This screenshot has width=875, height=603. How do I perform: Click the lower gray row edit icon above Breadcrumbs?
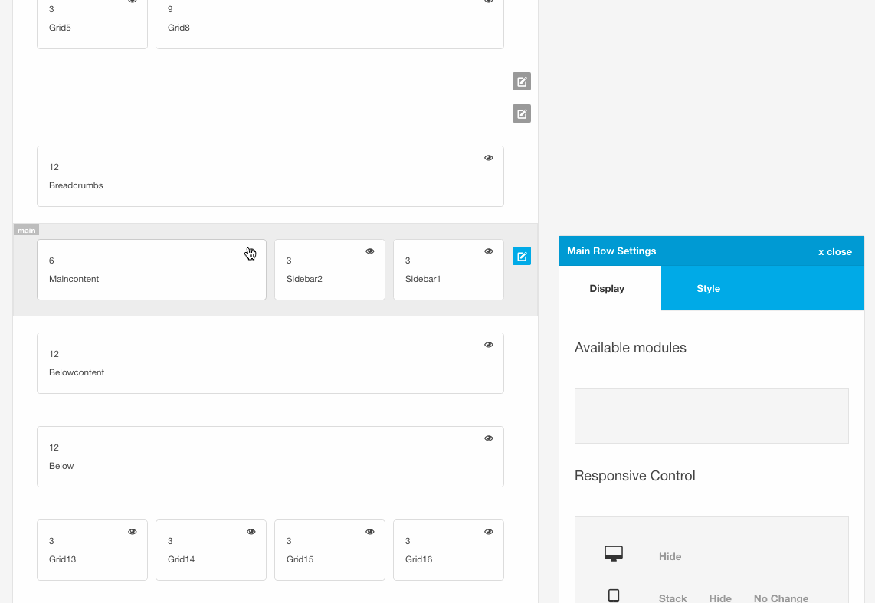(522, 114)
